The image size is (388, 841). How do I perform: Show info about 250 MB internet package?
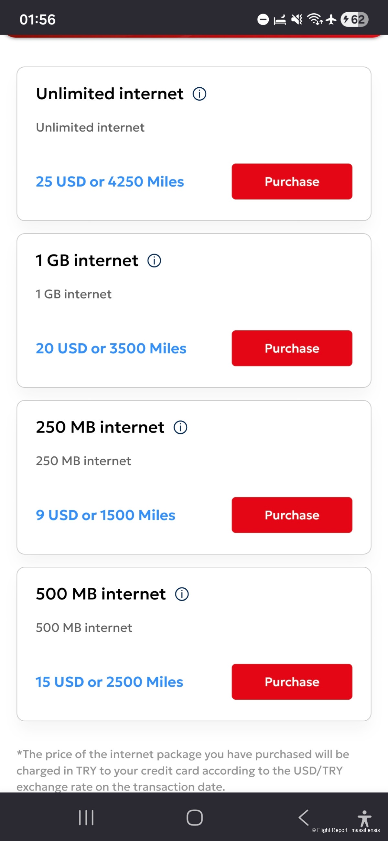pyautogui.click(x=180, y=427)
